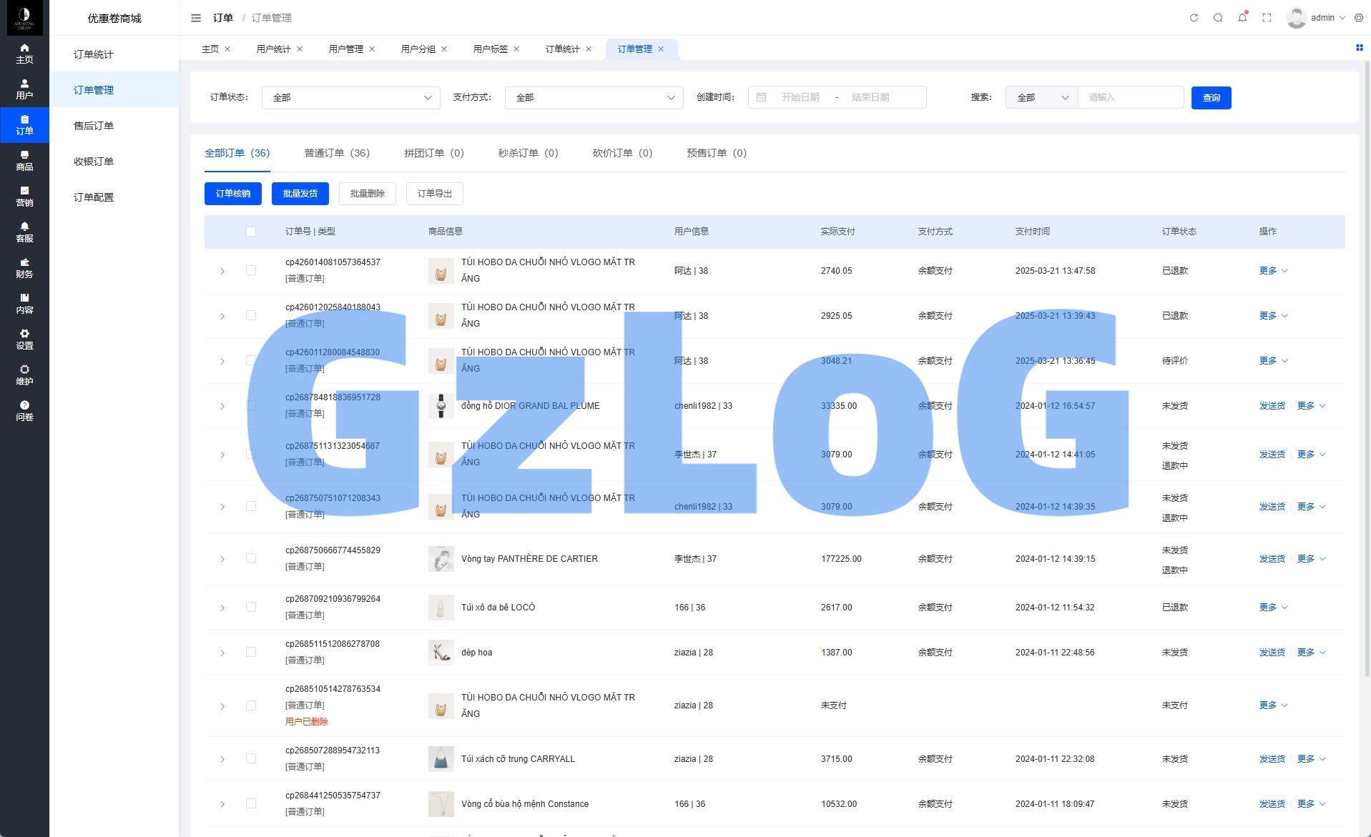Click the blue 查询 button

click(1211, 98)
